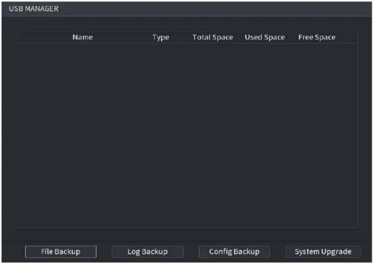Click the empty USB device list area
This screenshot has height=263, width=373.
pos(187,135)
